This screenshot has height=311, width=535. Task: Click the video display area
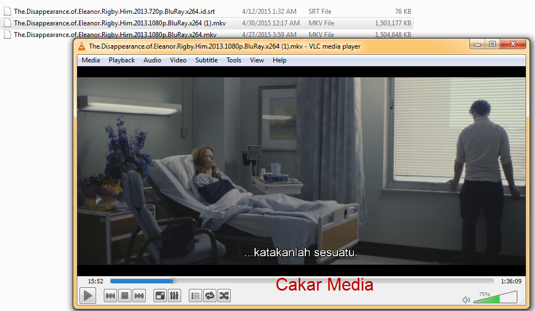(x=301, y=171)
